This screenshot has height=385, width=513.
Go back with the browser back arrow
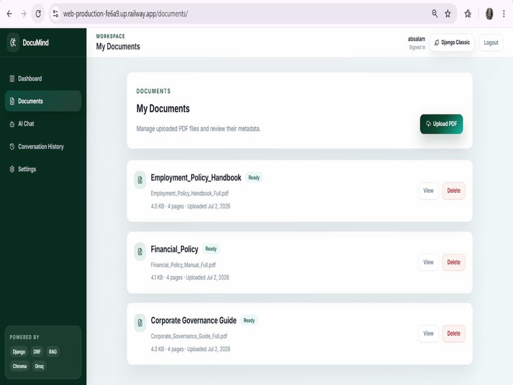pyautogui.click(x=9, y=14)
